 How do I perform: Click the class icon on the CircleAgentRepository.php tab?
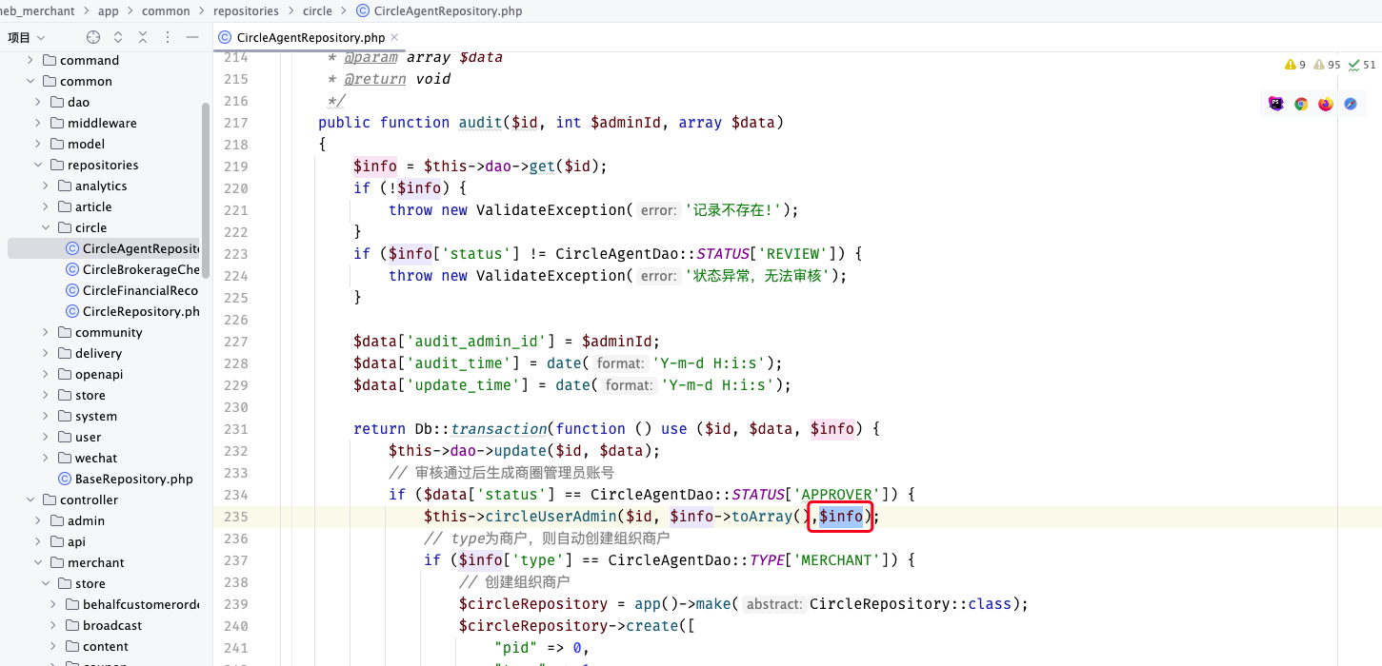(225, 37)
